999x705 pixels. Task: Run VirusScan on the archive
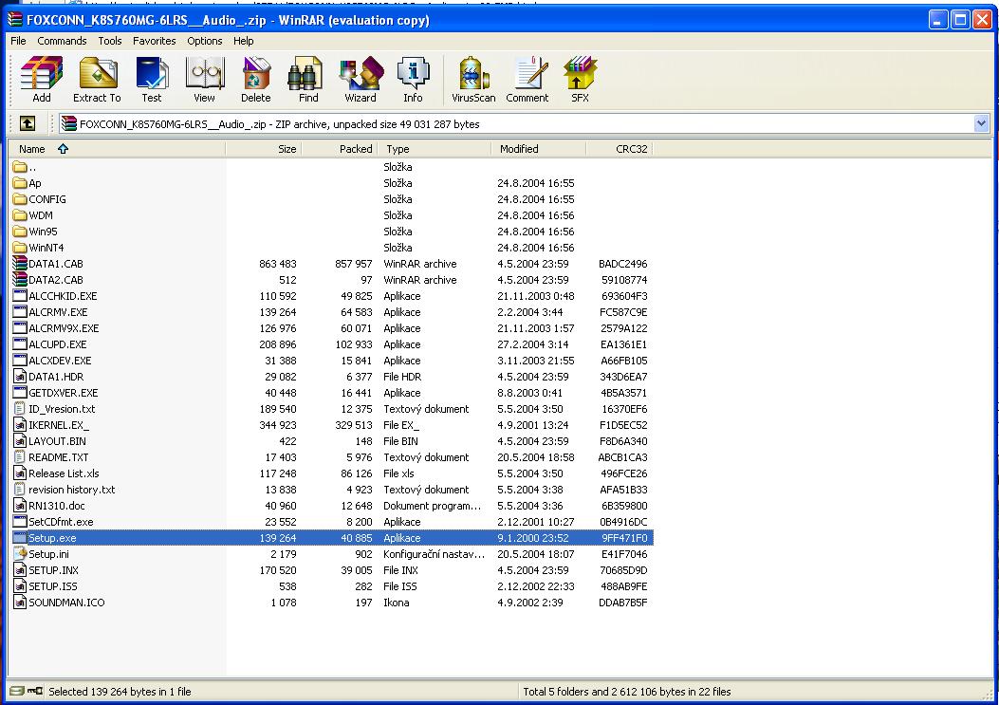[473, 79]
